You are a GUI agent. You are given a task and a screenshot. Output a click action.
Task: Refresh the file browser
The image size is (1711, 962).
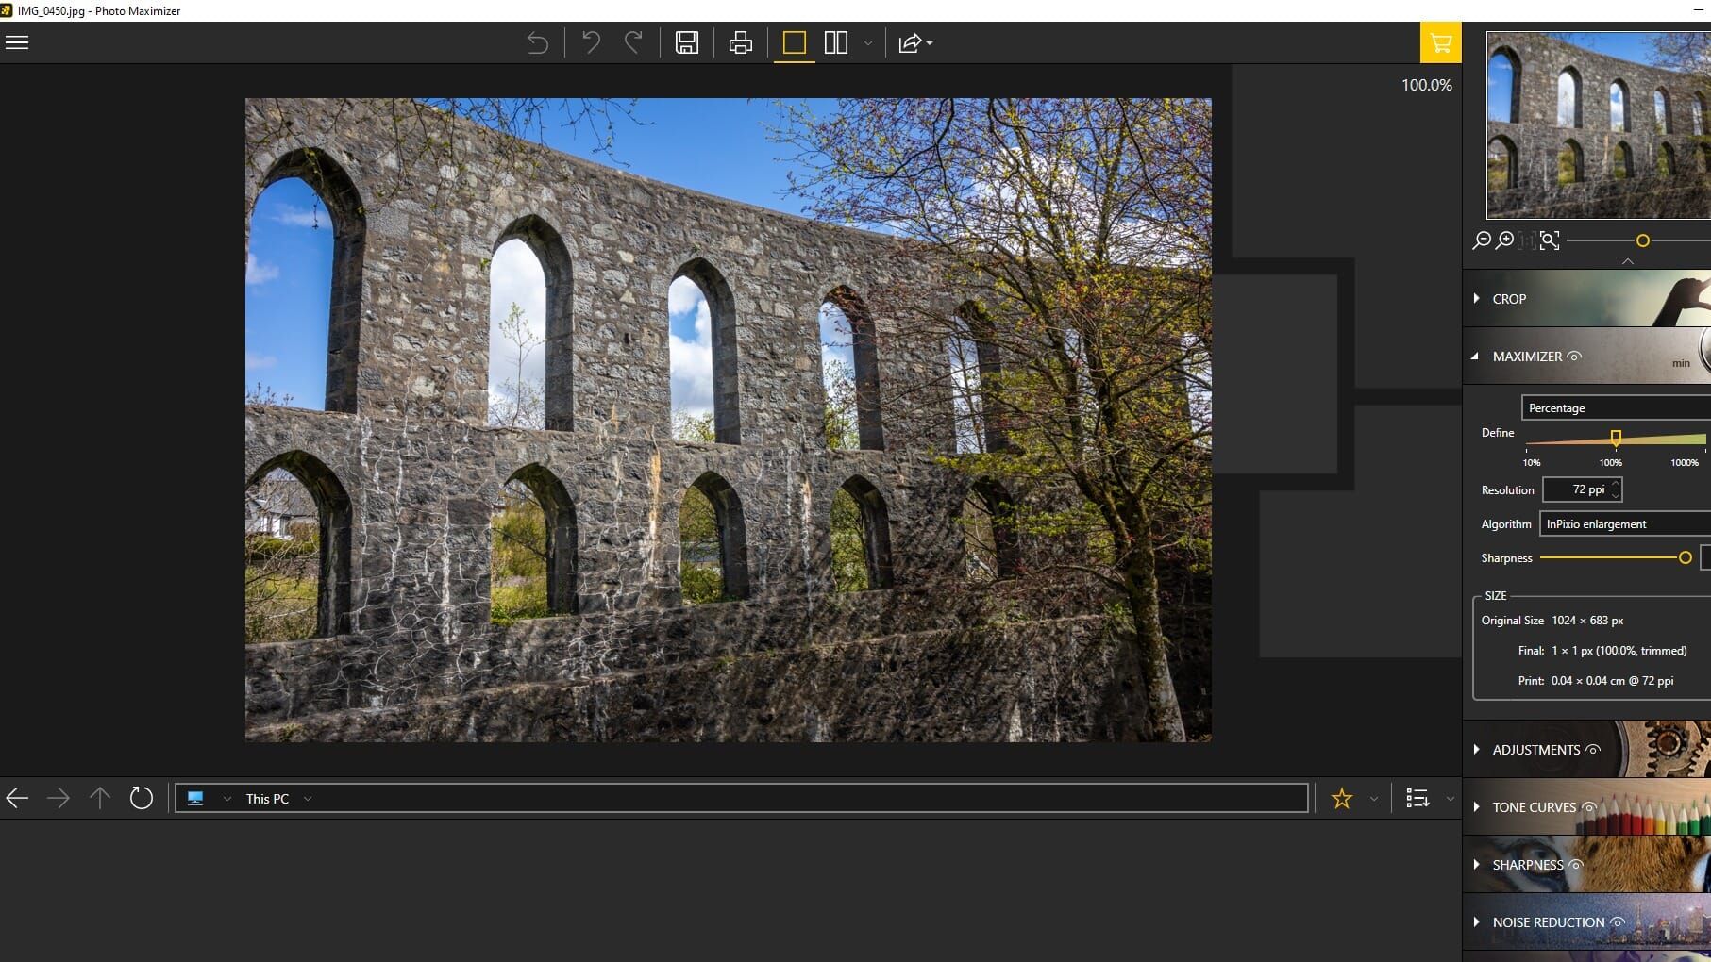(141, 798)
